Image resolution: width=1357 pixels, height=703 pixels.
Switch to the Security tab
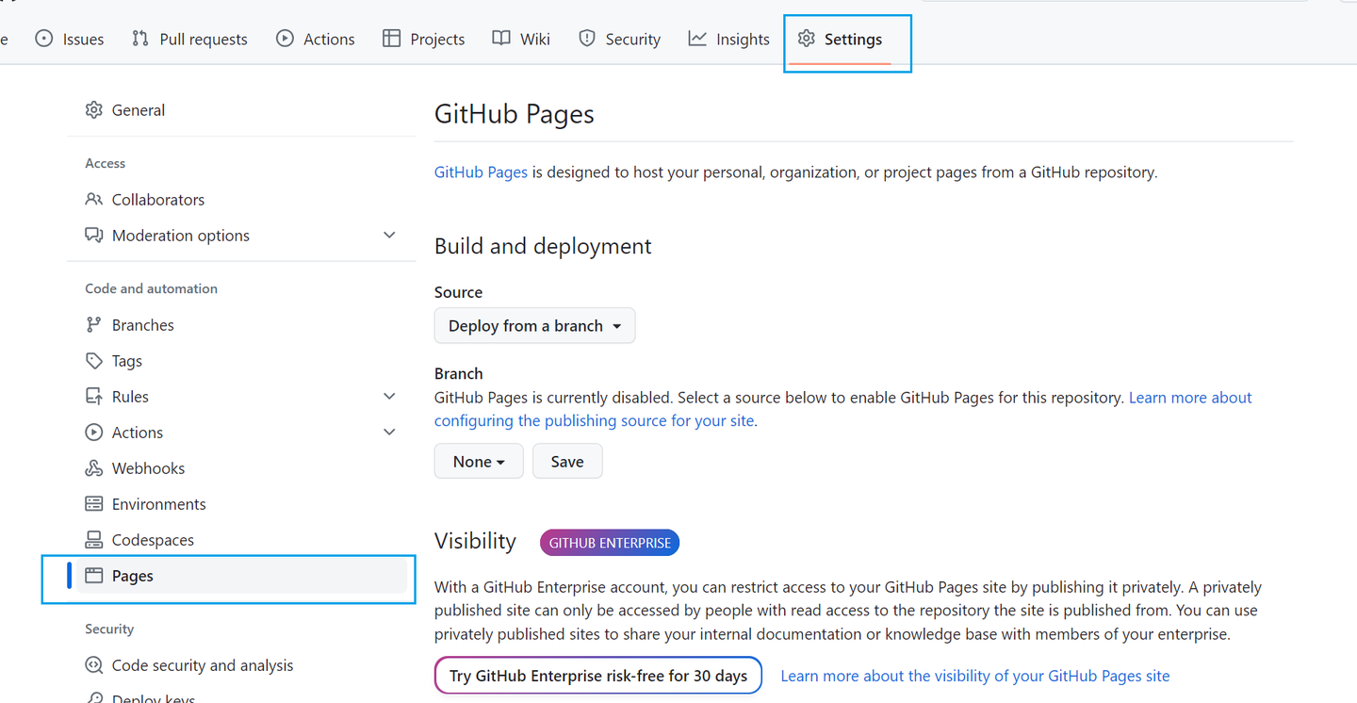[x=619, y=39]
